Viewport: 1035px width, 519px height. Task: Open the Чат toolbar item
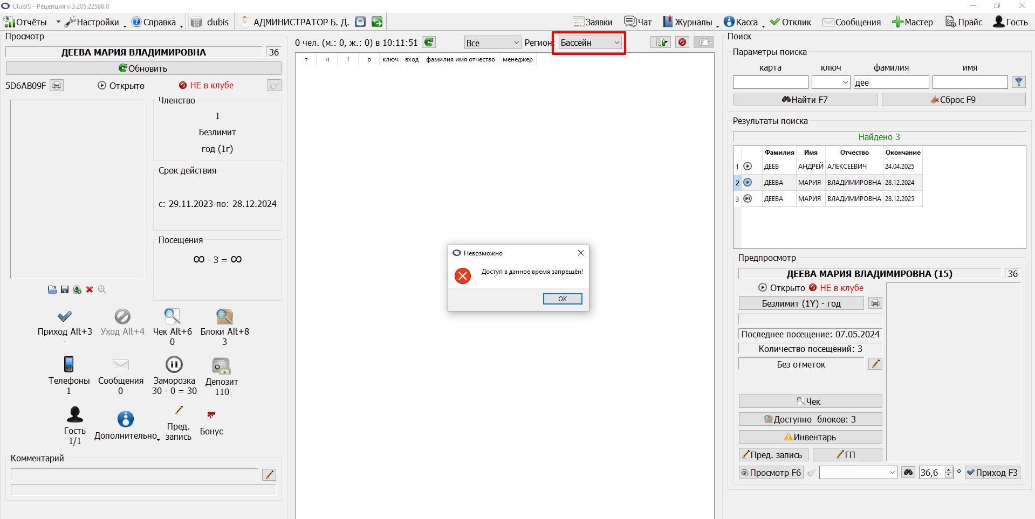pyautogui.click(x=638, y=22)
